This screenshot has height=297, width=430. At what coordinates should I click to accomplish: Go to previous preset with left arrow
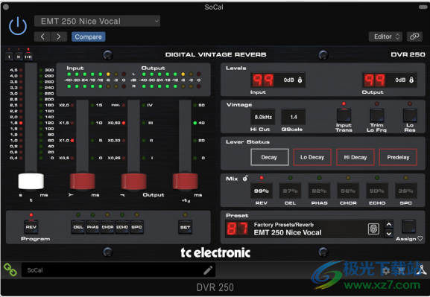coord(42,36)
